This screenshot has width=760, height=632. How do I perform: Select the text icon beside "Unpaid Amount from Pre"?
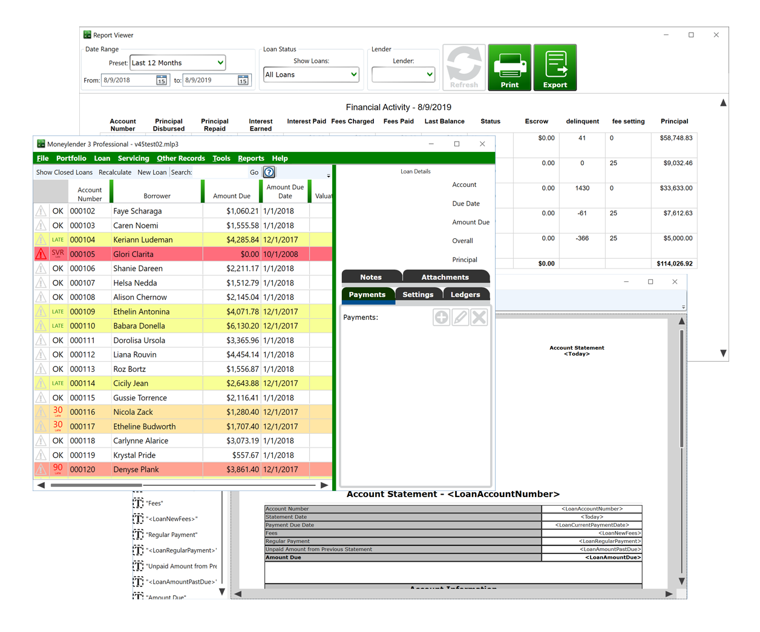[x=138, y=566]
